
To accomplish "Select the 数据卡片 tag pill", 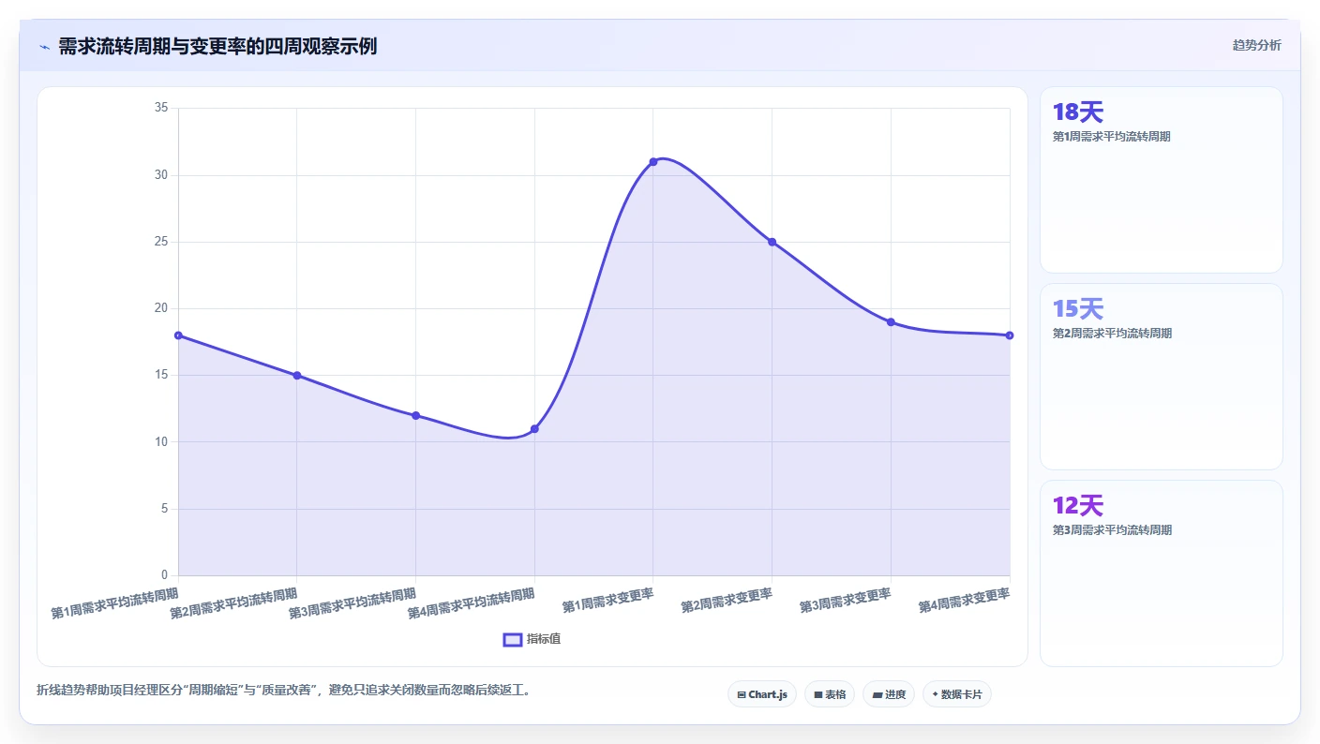I will 957,694.
